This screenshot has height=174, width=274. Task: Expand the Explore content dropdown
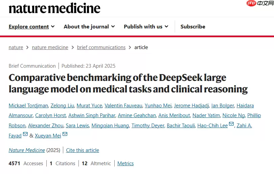tap(31, 26)
